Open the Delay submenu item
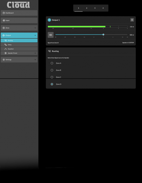This screenshot has width=142, height=183. click(19, 45)
